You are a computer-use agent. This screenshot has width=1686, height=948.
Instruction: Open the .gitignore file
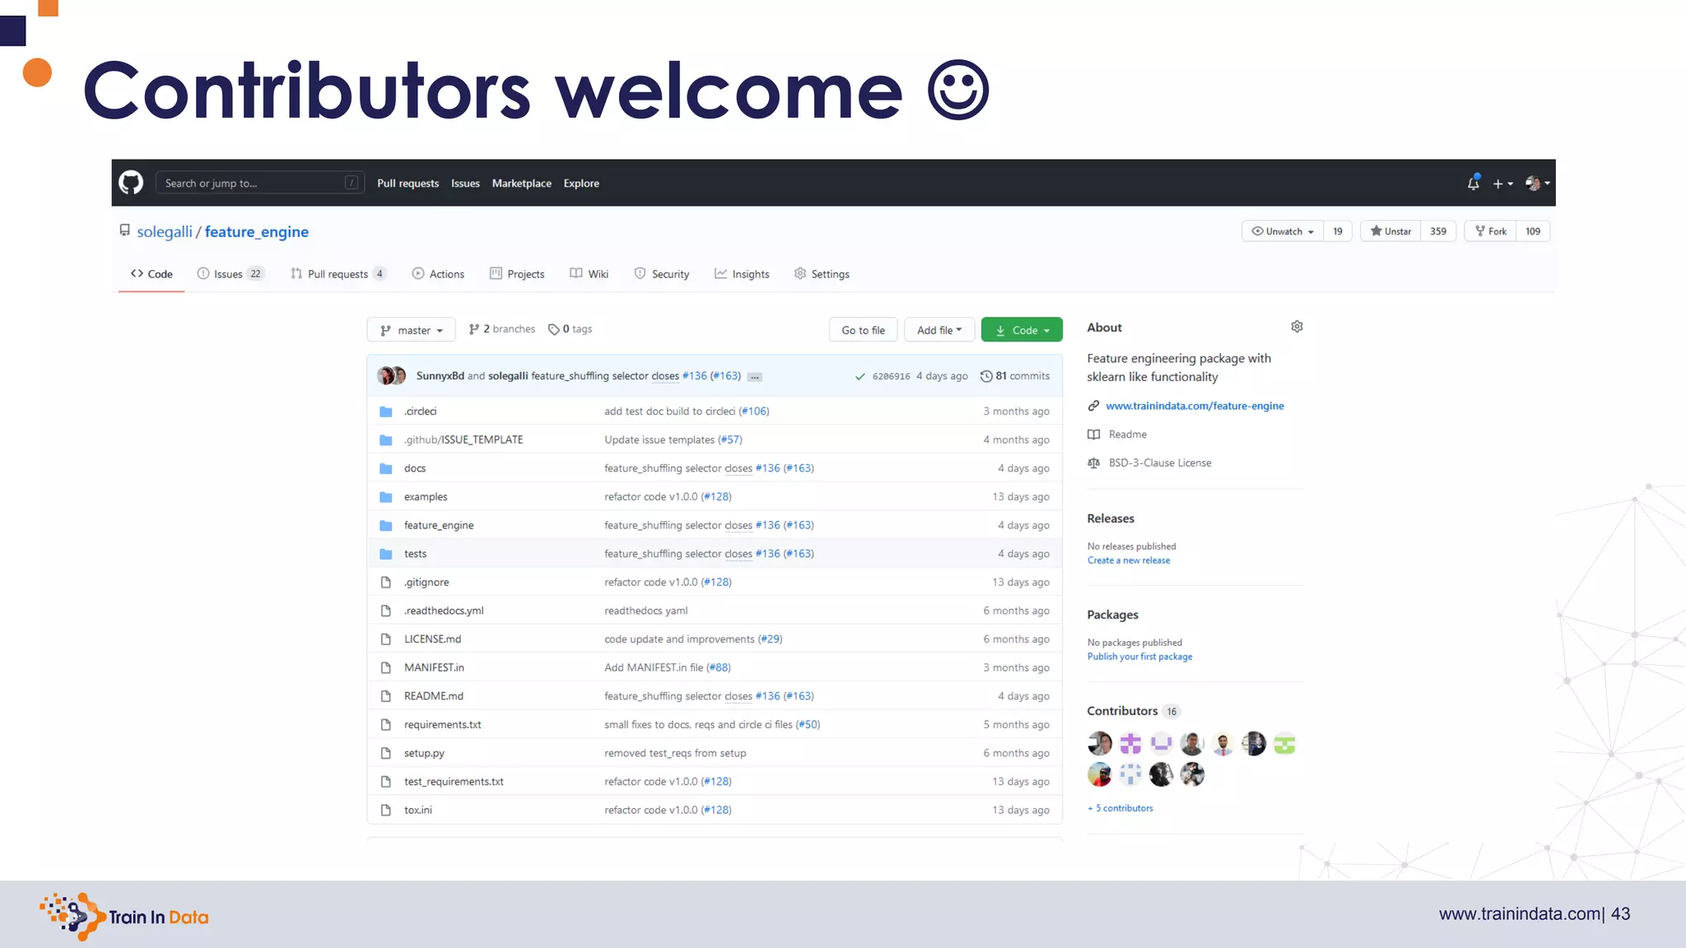pyautogui.click(x=426, y=583)
